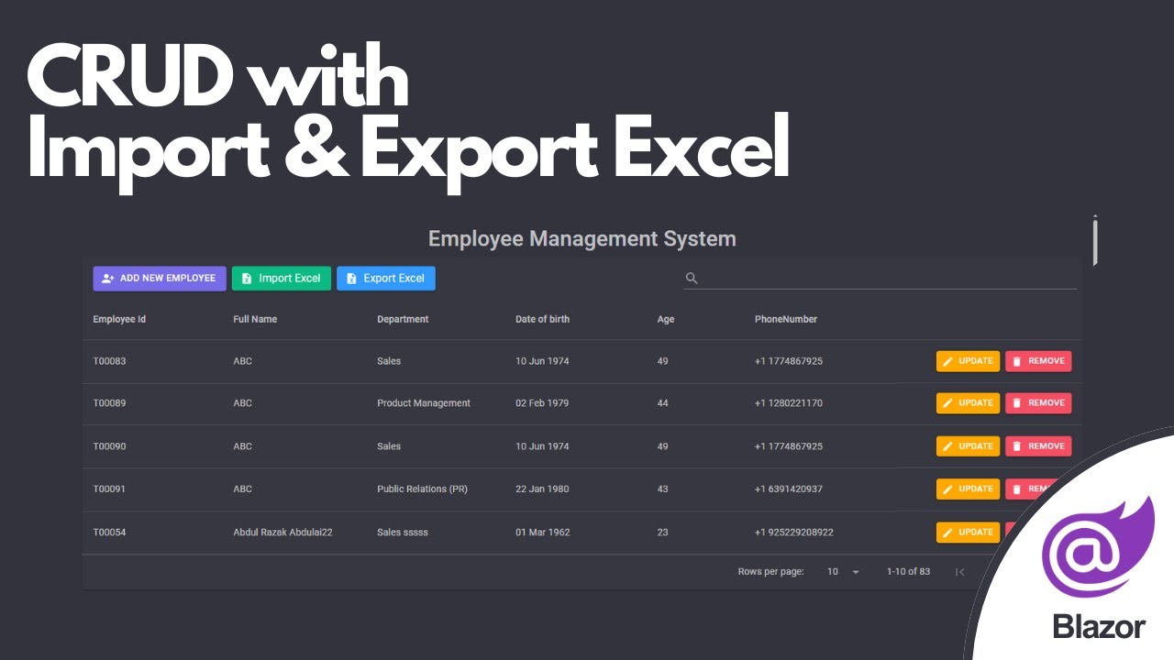This screenshot has height=660, width=1174.
Task: Click the Employee Management System heading
Action: (582, 239)
